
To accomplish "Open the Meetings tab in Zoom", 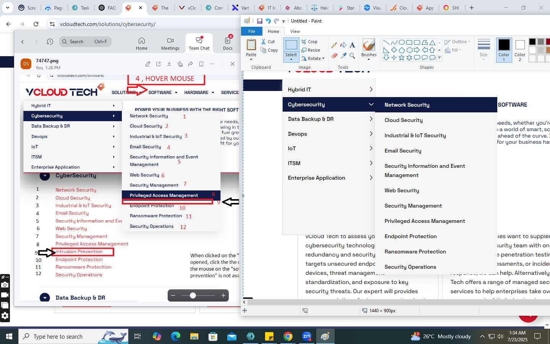I will coord(170,44).
